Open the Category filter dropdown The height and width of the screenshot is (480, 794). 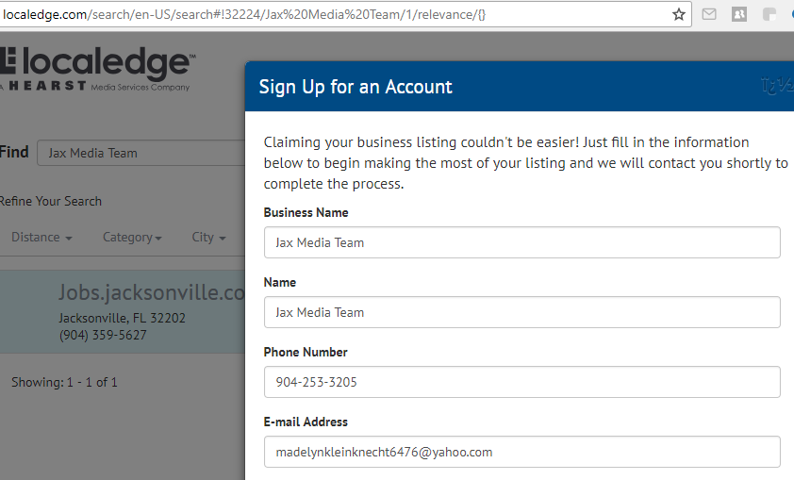point(132,237)
